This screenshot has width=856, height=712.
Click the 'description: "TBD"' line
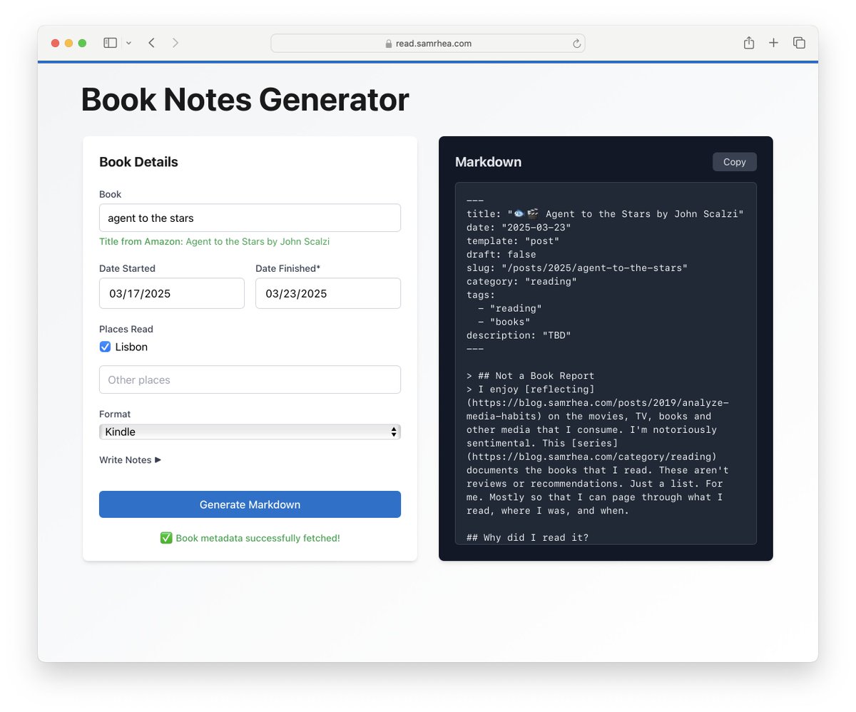(519, 335)
